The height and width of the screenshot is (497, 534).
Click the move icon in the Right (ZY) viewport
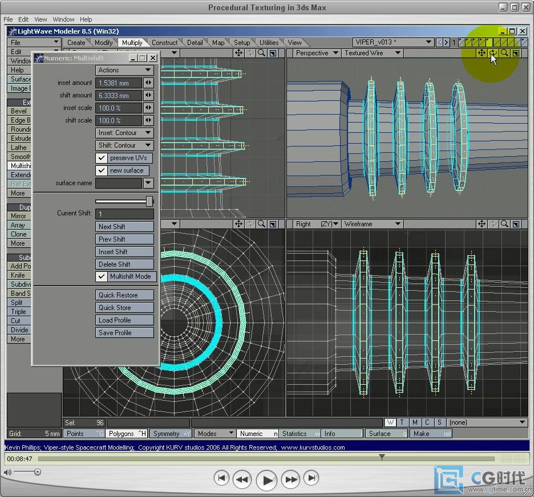(482, 224)
